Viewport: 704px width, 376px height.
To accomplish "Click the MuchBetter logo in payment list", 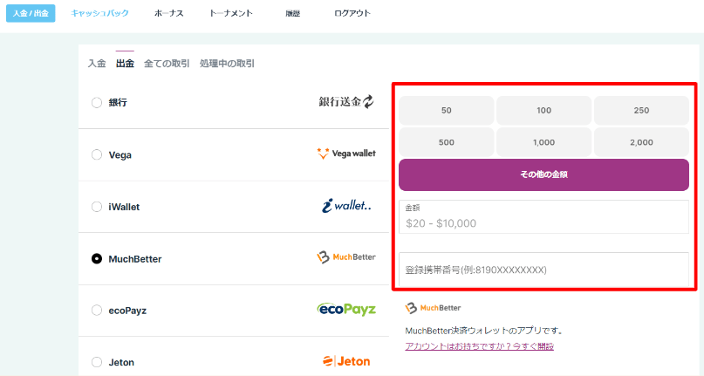I will pos(346,258).
